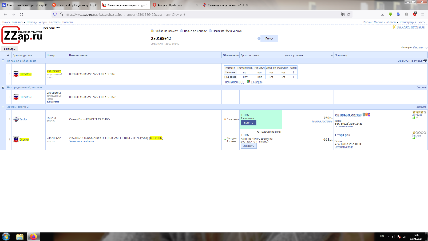Open a new browser tab with plus
428x241 pixels.
pos(255,5)
